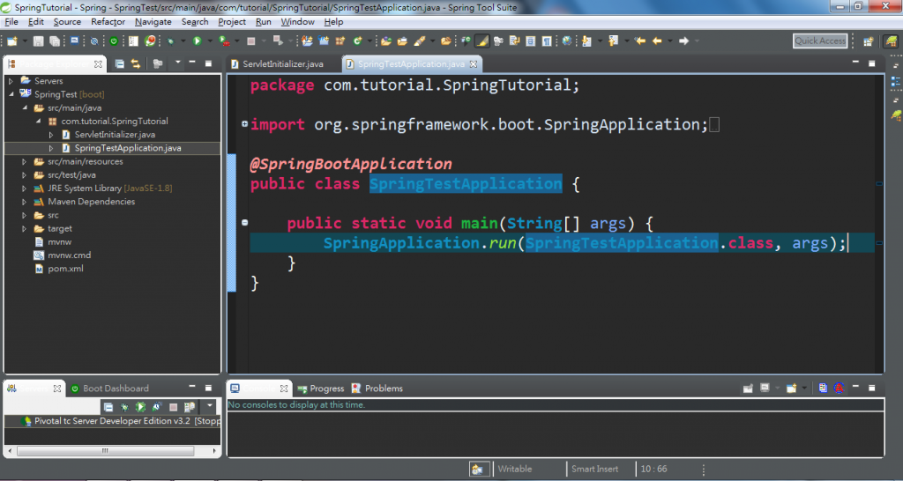Open the Navigate menu

(153, 22)
